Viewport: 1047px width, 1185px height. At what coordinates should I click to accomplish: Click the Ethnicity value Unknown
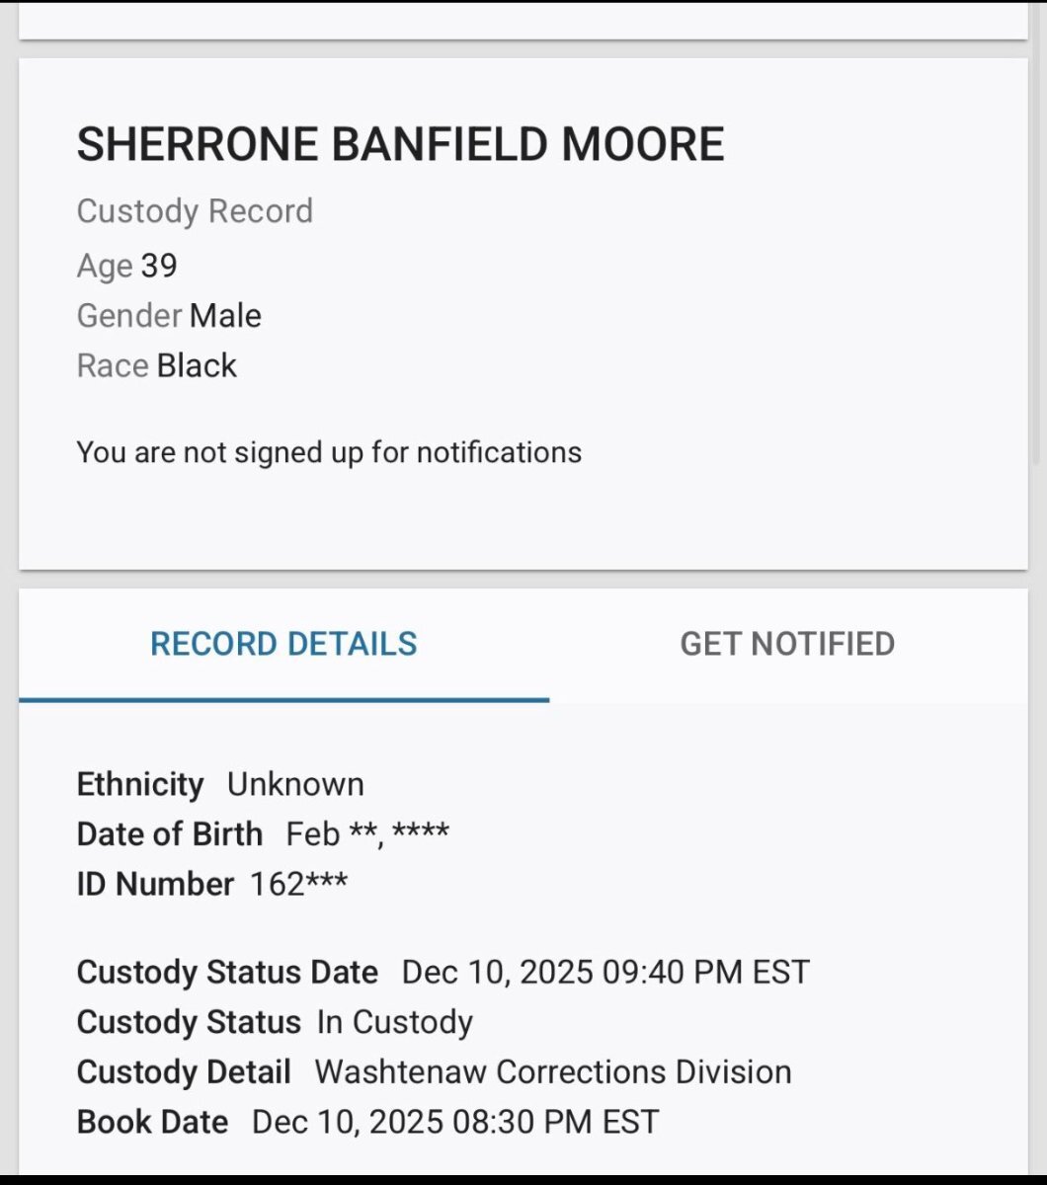click(295, 784)
